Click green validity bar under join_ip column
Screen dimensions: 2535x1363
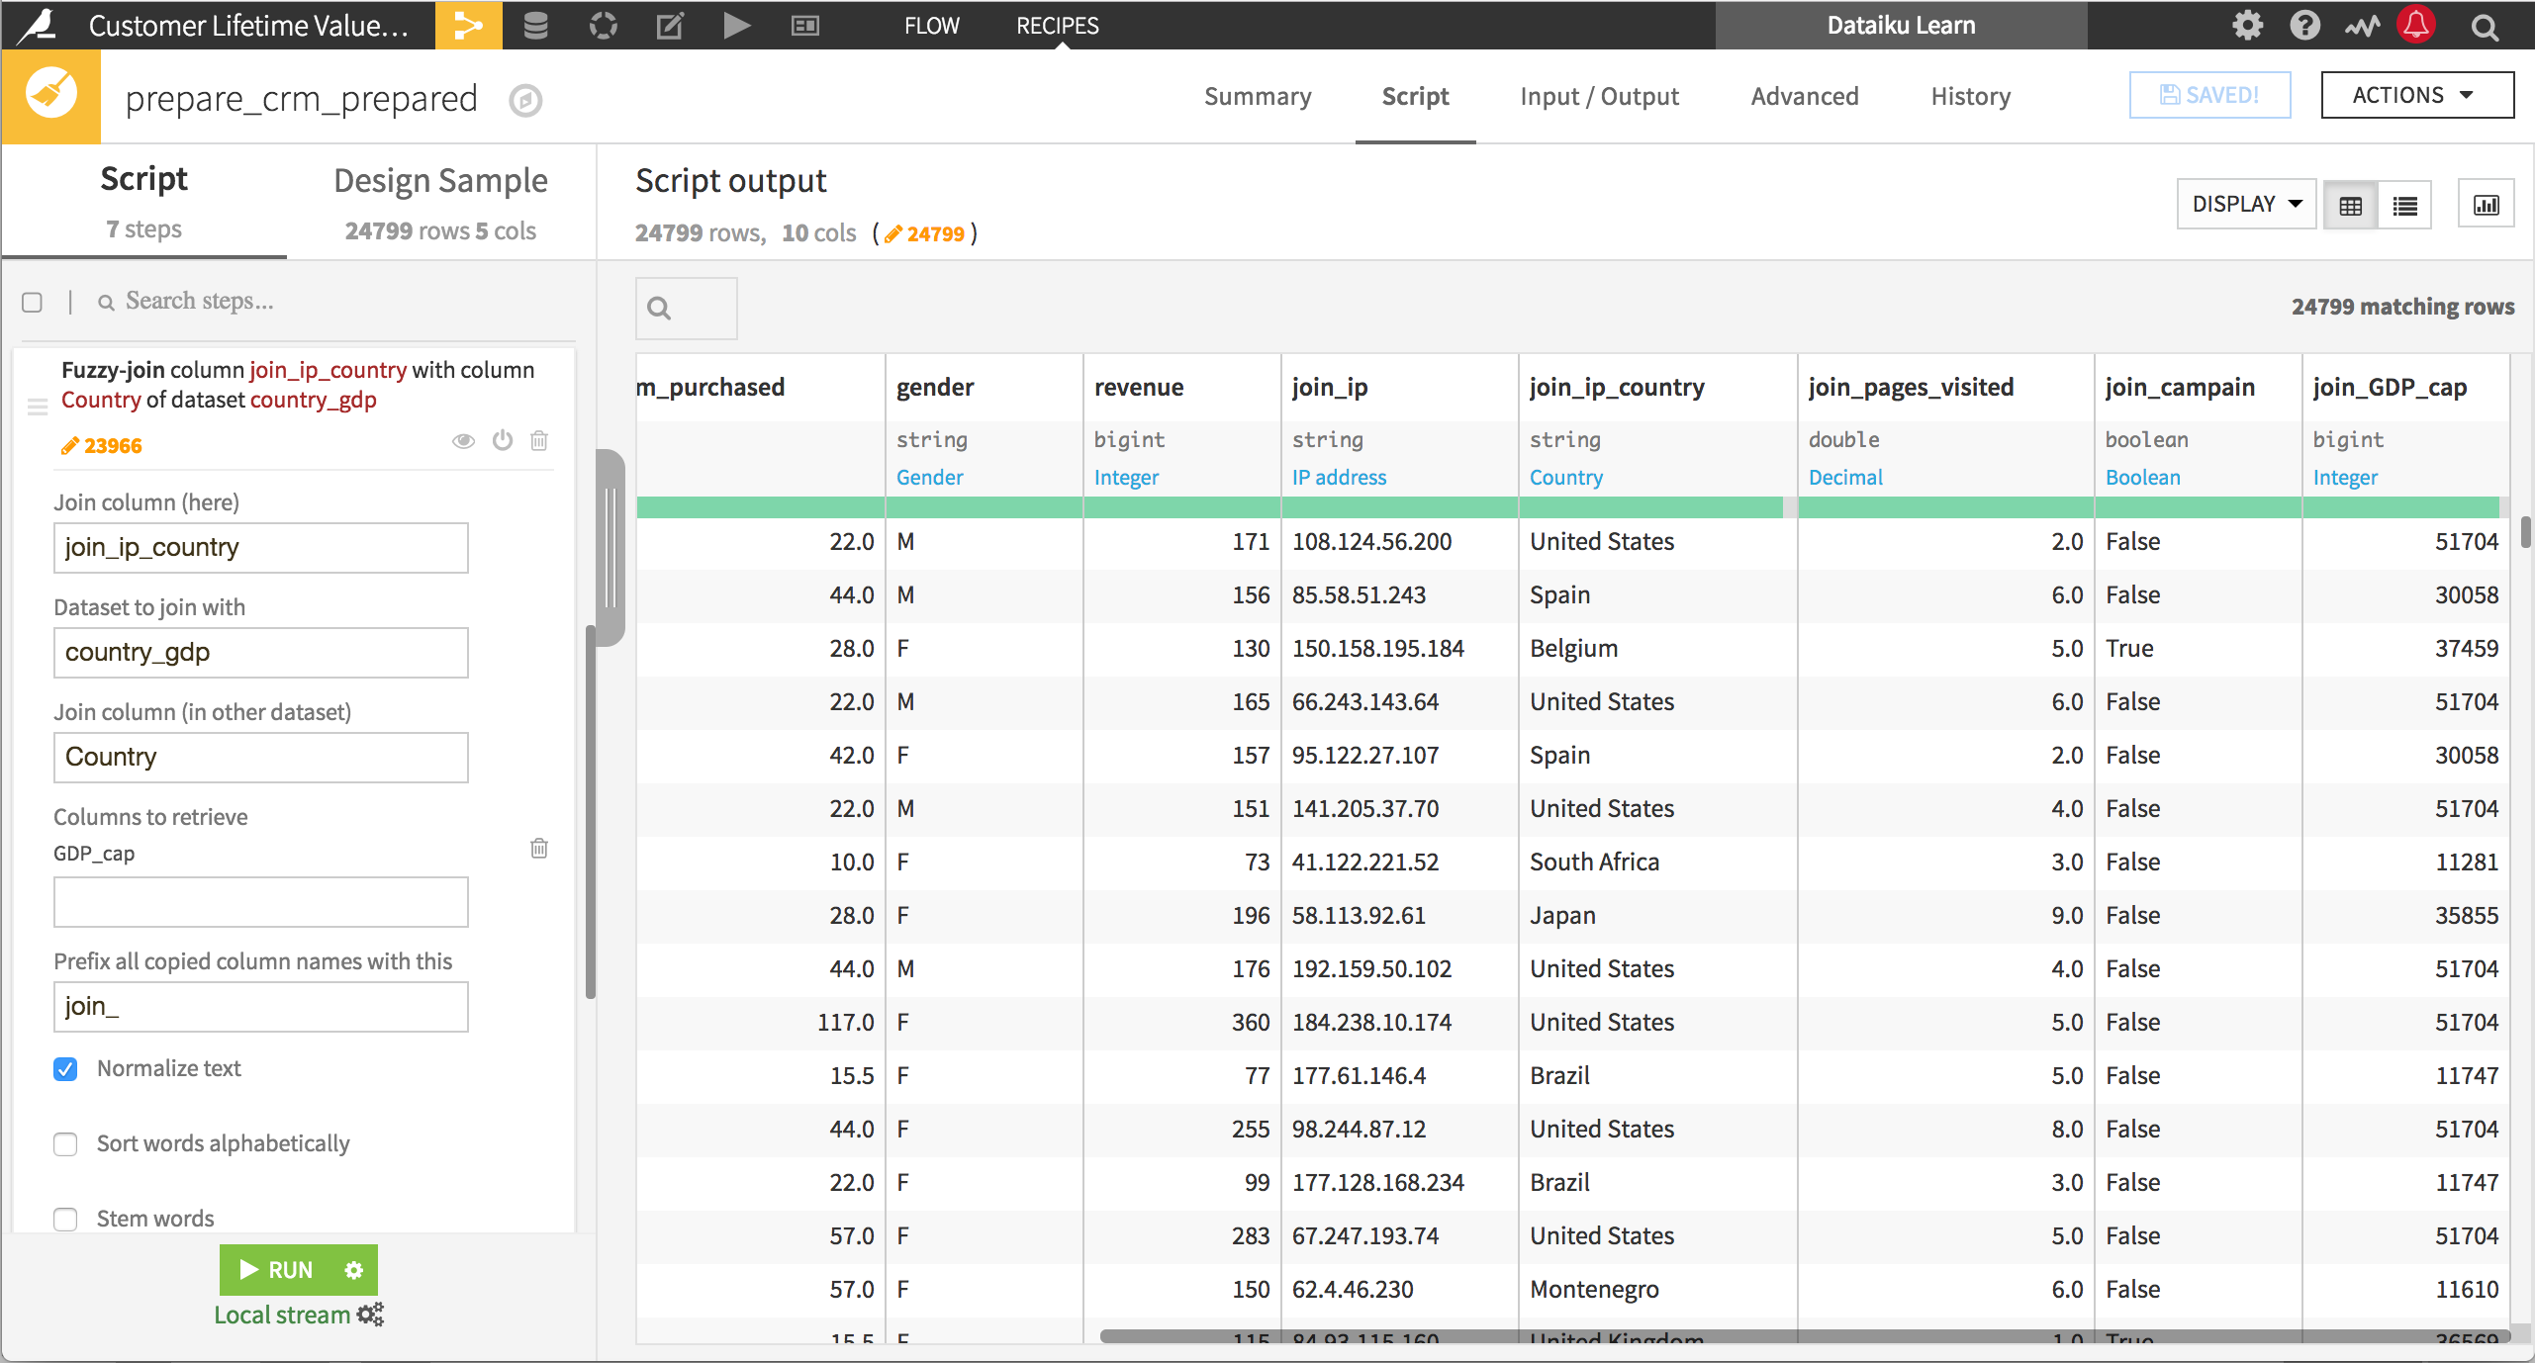pyautogui.click(x=1399, y=507)
